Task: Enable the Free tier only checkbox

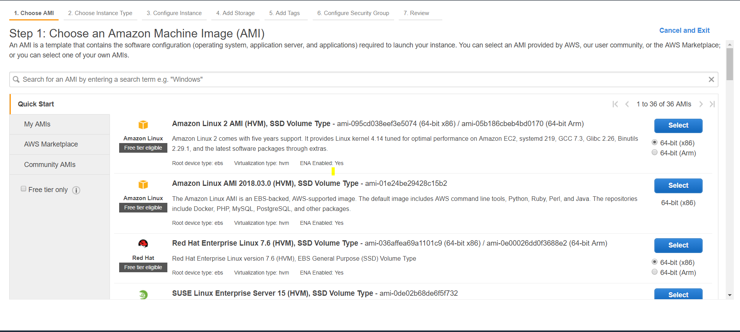Action: 24,189
